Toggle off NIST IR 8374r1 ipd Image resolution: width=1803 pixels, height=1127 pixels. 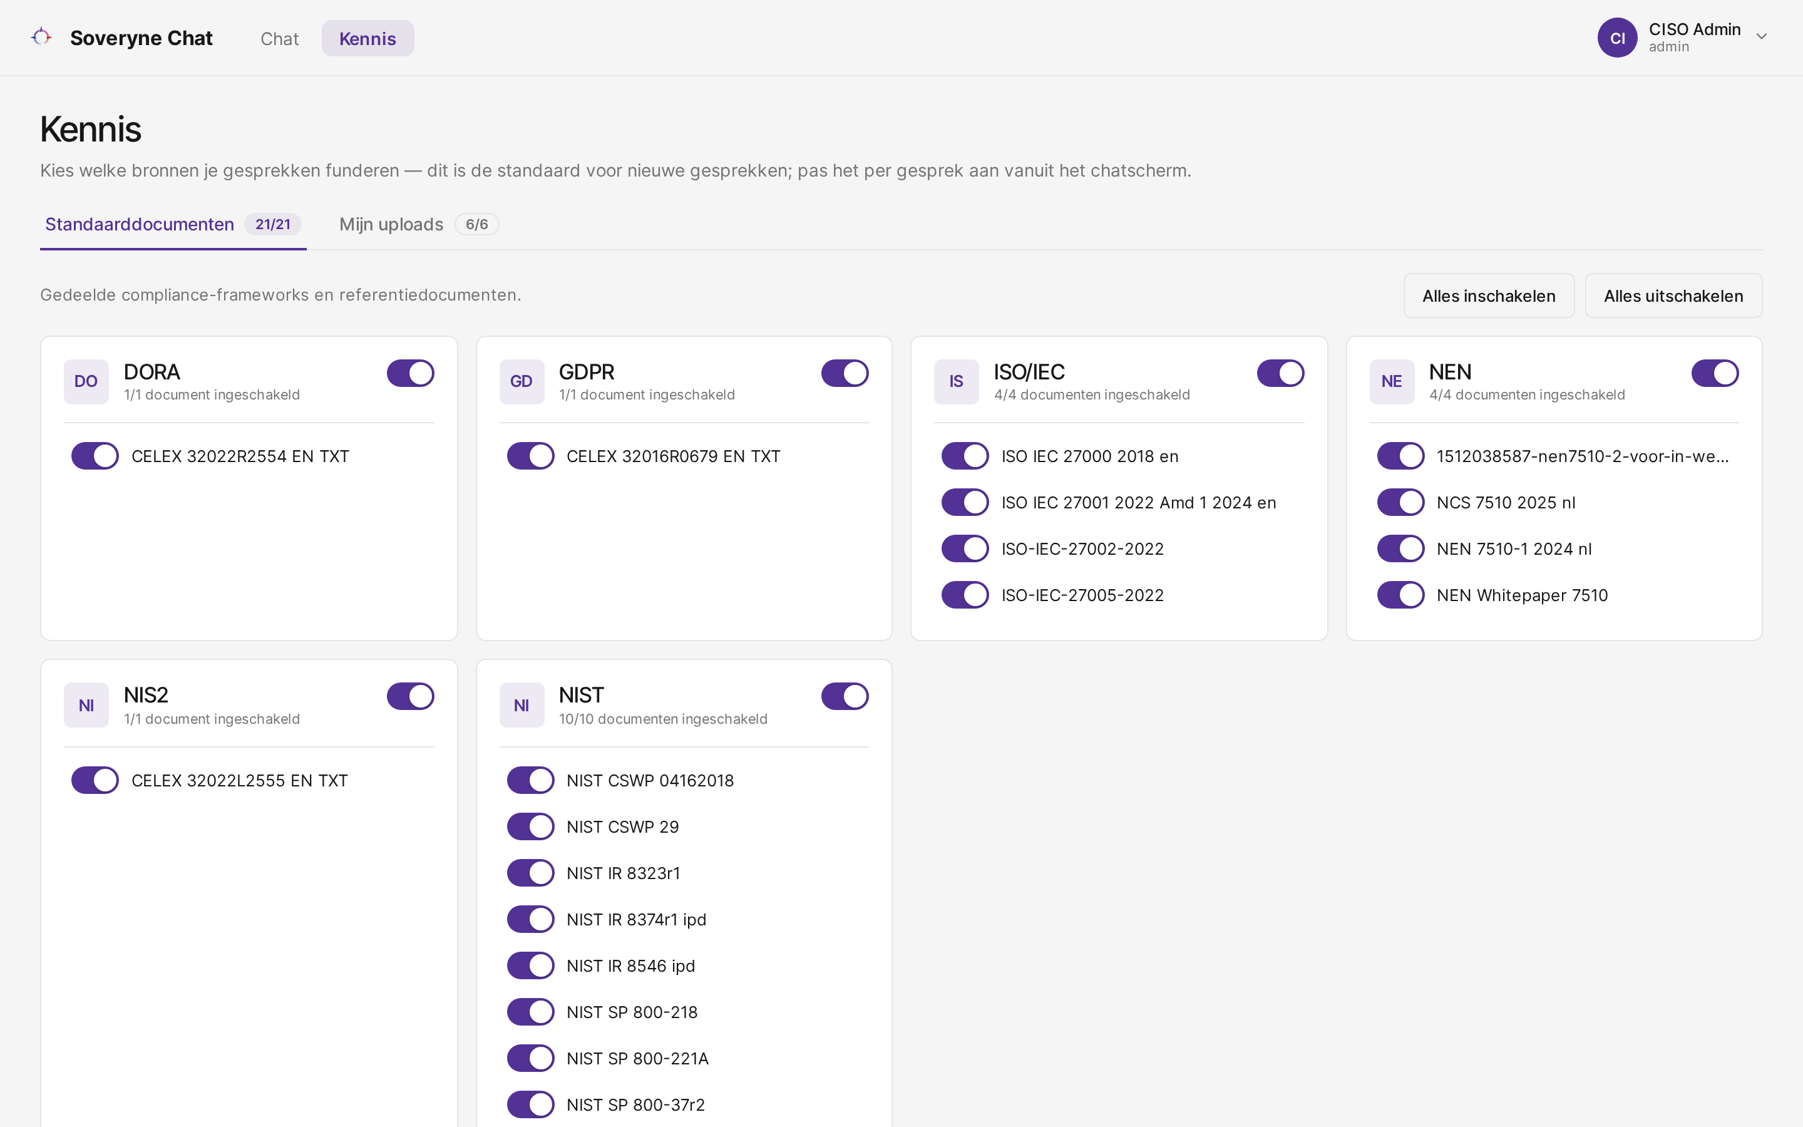530,919
